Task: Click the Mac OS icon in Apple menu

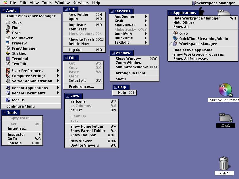Action: pyautogui.click(x=8, y=100)
